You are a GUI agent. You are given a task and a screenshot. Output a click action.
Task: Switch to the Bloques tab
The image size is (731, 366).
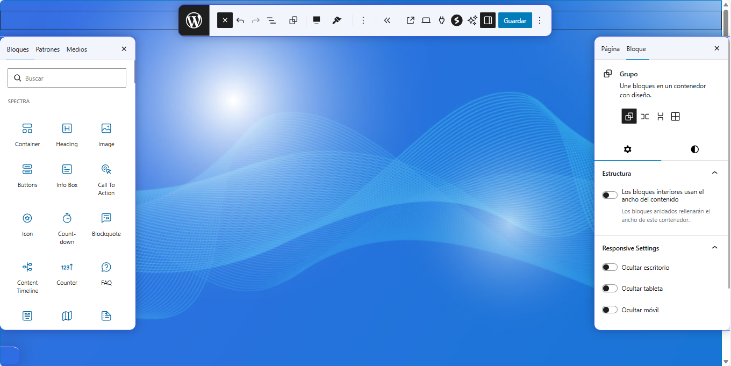click(18, 49)
